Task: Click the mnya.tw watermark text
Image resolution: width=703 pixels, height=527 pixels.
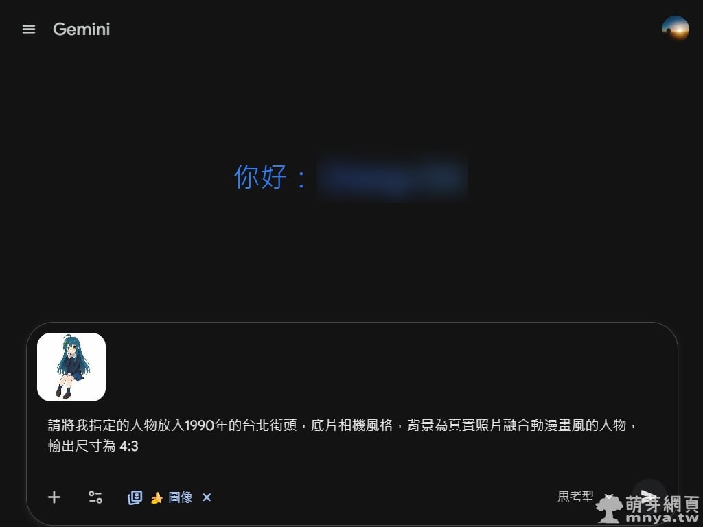Action: 662,518
